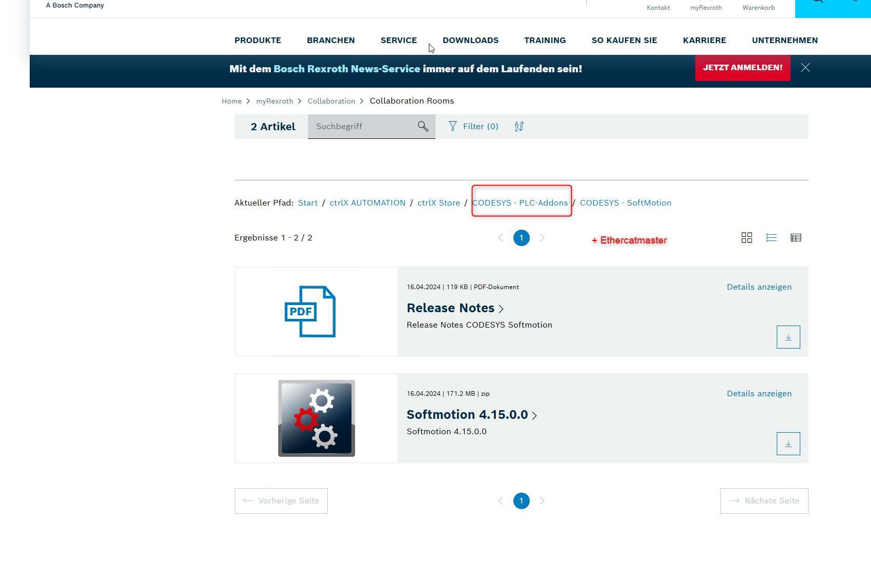This screenshot has height=567, width=871.
Task: Click the JETZT ANMELDEN! button
Action: (743, 68)
